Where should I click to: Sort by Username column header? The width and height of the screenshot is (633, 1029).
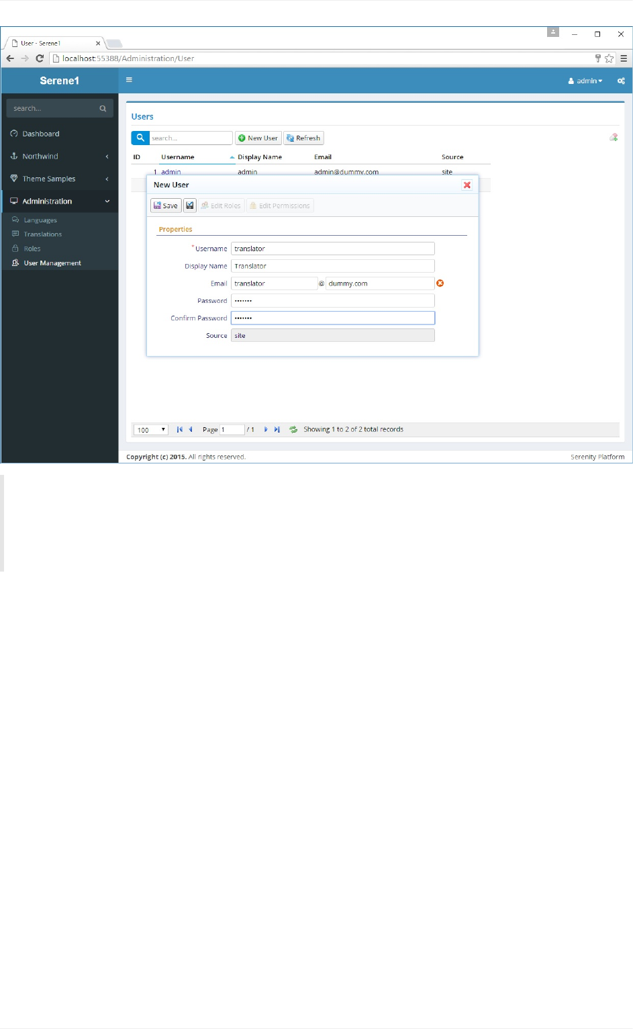[x=178, y=157]
